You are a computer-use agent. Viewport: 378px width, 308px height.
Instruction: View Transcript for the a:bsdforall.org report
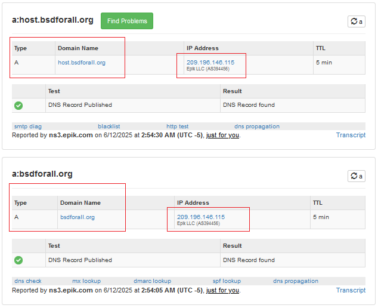pyautogui.click(x=351, y=290)
